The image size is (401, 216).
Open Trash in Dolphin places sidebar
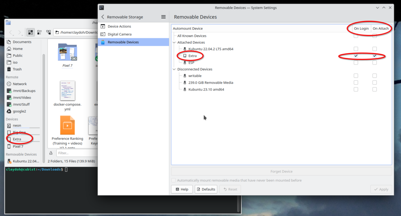point(17,69)
